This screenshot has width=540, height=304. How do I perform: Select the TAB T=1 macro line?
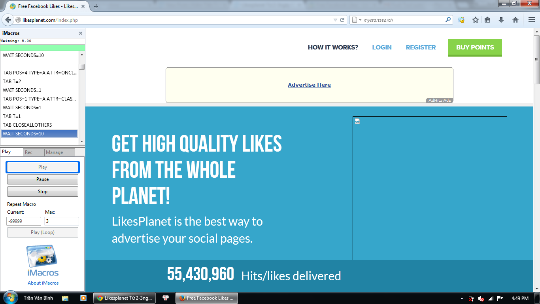pos(39,116)
